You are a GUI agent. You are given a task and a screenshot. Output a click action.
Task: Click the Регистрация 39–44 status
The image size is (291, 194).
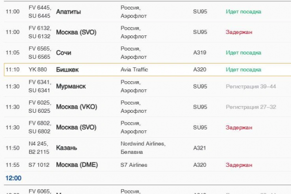click(251, 86)
